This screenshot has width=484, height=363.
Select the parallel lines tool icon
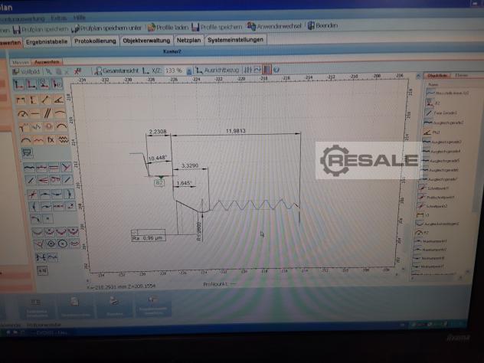point(48,113)
